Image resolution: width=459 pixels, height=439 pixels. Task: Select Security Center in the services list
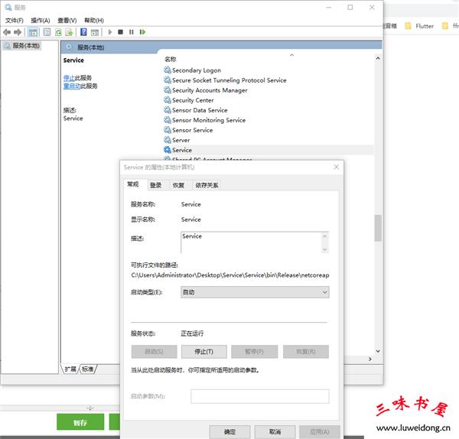(193, 100)
